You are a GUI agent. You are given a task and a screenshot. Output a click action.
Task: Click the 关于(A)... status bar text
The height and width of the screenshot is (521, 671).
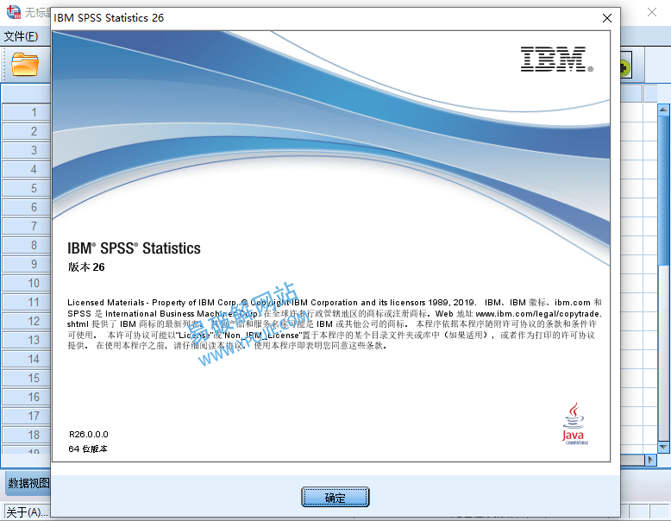[x=27, y=512]
